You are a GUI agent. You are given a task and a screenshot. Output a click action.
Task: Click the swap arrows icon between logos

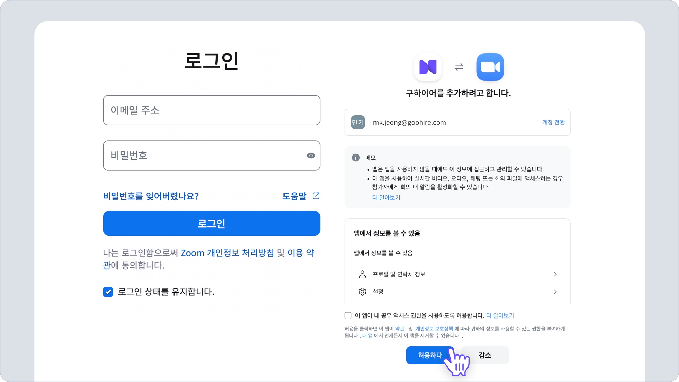pos(459,67)
